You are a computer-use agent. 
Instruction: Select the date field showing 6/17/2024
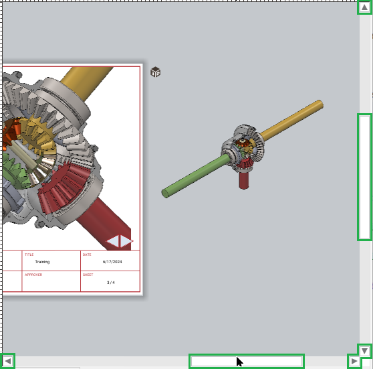coord(110,261)
